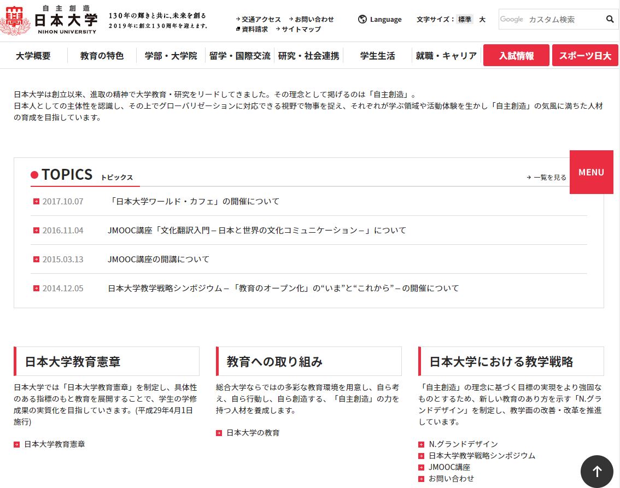Open JMOOC講座「文化翻訳入門」 topic

click(x=257, y=231)
